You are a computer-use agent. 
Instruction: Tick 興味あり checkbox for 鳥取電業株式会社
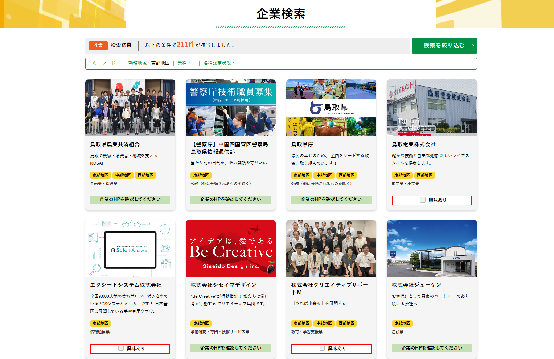click(x=423, y=200)
